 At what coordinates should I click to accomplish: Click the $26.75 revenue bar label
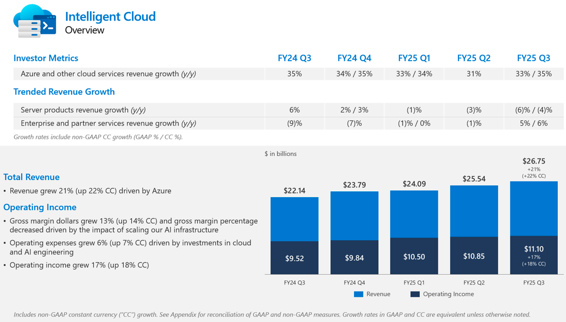(534, 161)
